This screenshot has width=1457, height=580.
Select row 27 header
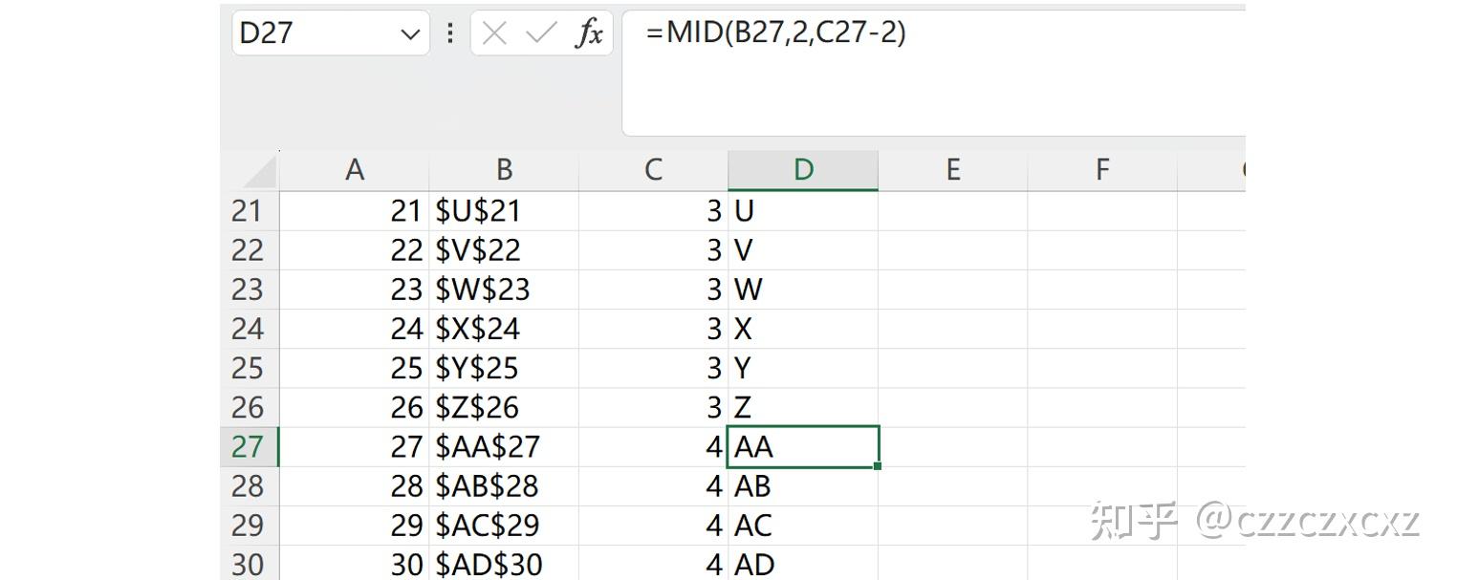point(248,446)
